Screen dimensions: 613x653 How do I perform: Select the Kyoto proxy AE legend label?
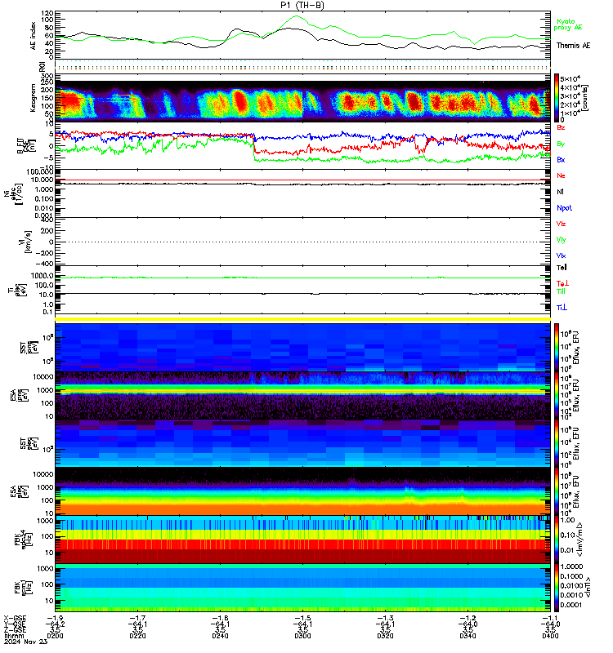567,24
